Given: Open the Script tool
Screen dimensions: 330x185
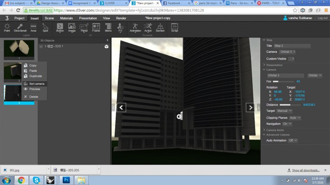Looking at the screenshot, I should 174,28.
